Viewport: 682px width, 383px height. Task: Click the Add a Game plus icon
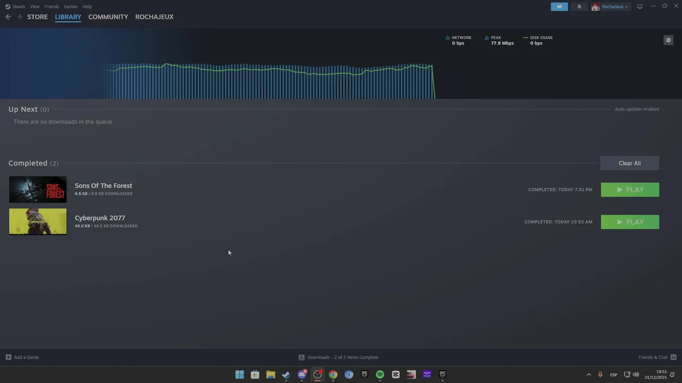coord(9,357)
